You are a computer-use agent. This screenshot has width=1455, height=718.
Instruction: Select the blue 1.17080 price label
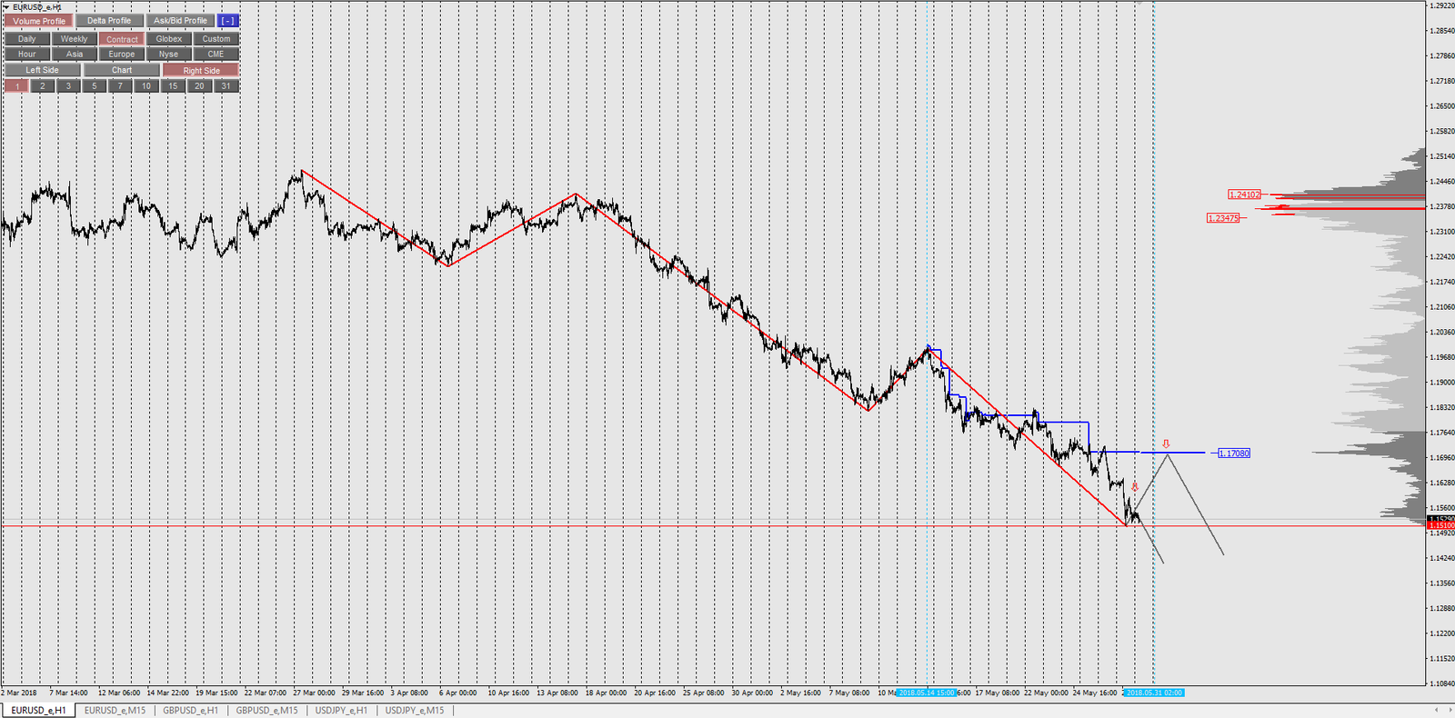click(x=1234, y=453)
